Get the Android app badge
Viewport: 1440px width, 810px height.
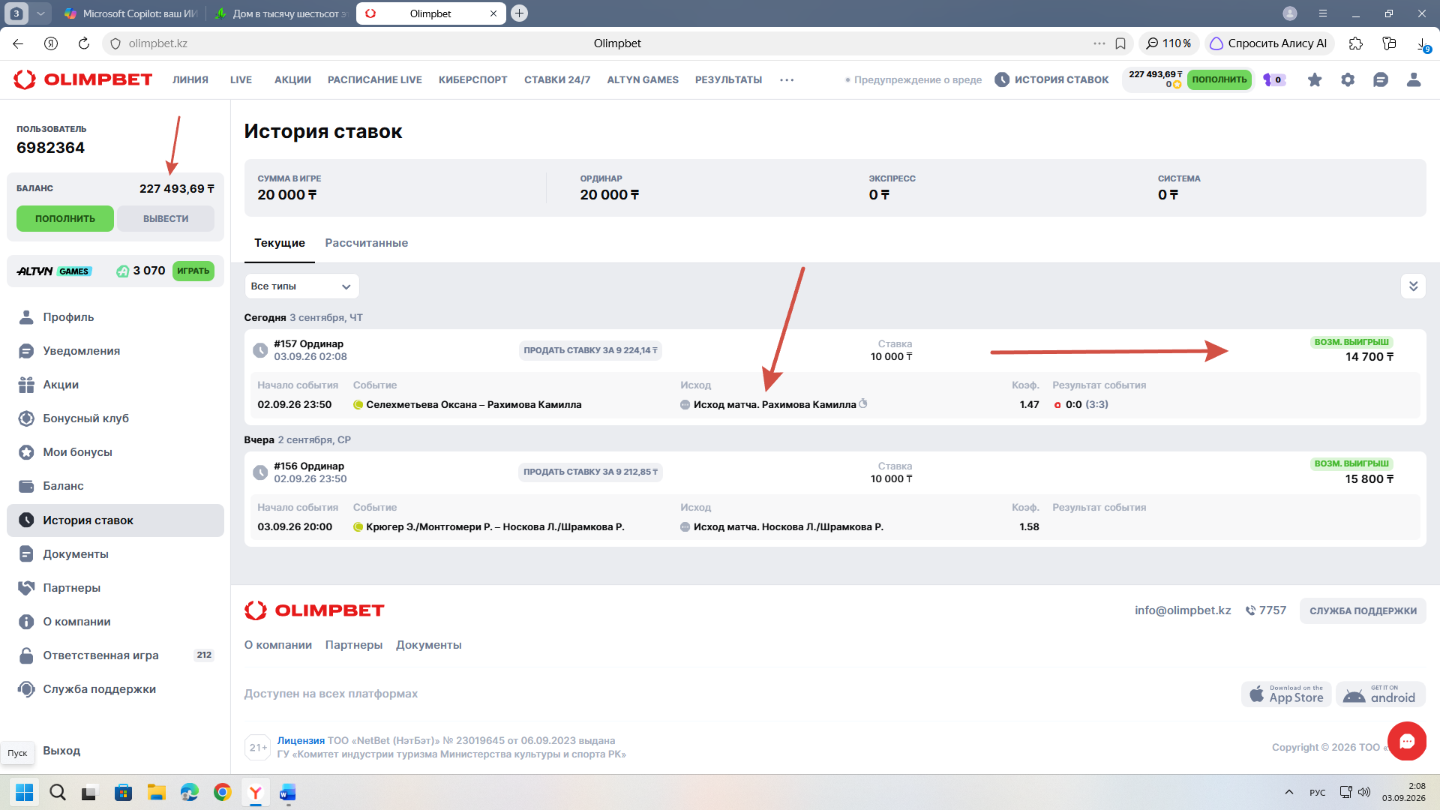(1381, 694)
